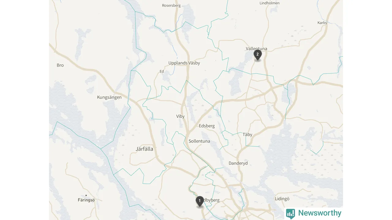This screenshot has height=220, width=392.
Task: Click map marker numbered 1 near Sundbyberg
Action: tap(200, 202)
